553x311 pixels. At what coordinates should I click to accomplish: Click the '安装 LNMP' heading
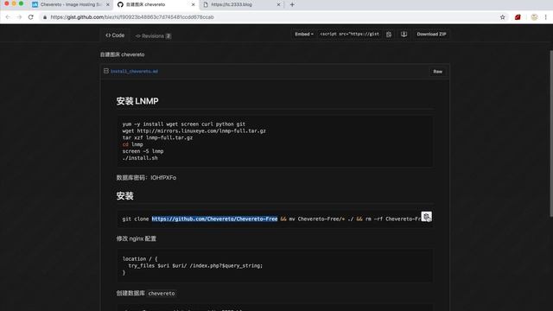point(137,101)
